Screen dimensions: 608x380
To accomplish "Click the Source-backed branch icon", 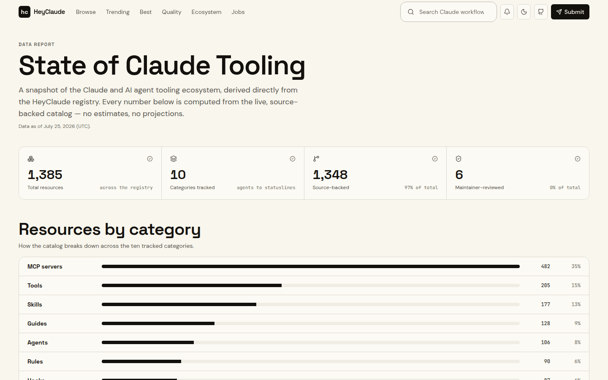I will pos(316,159).
